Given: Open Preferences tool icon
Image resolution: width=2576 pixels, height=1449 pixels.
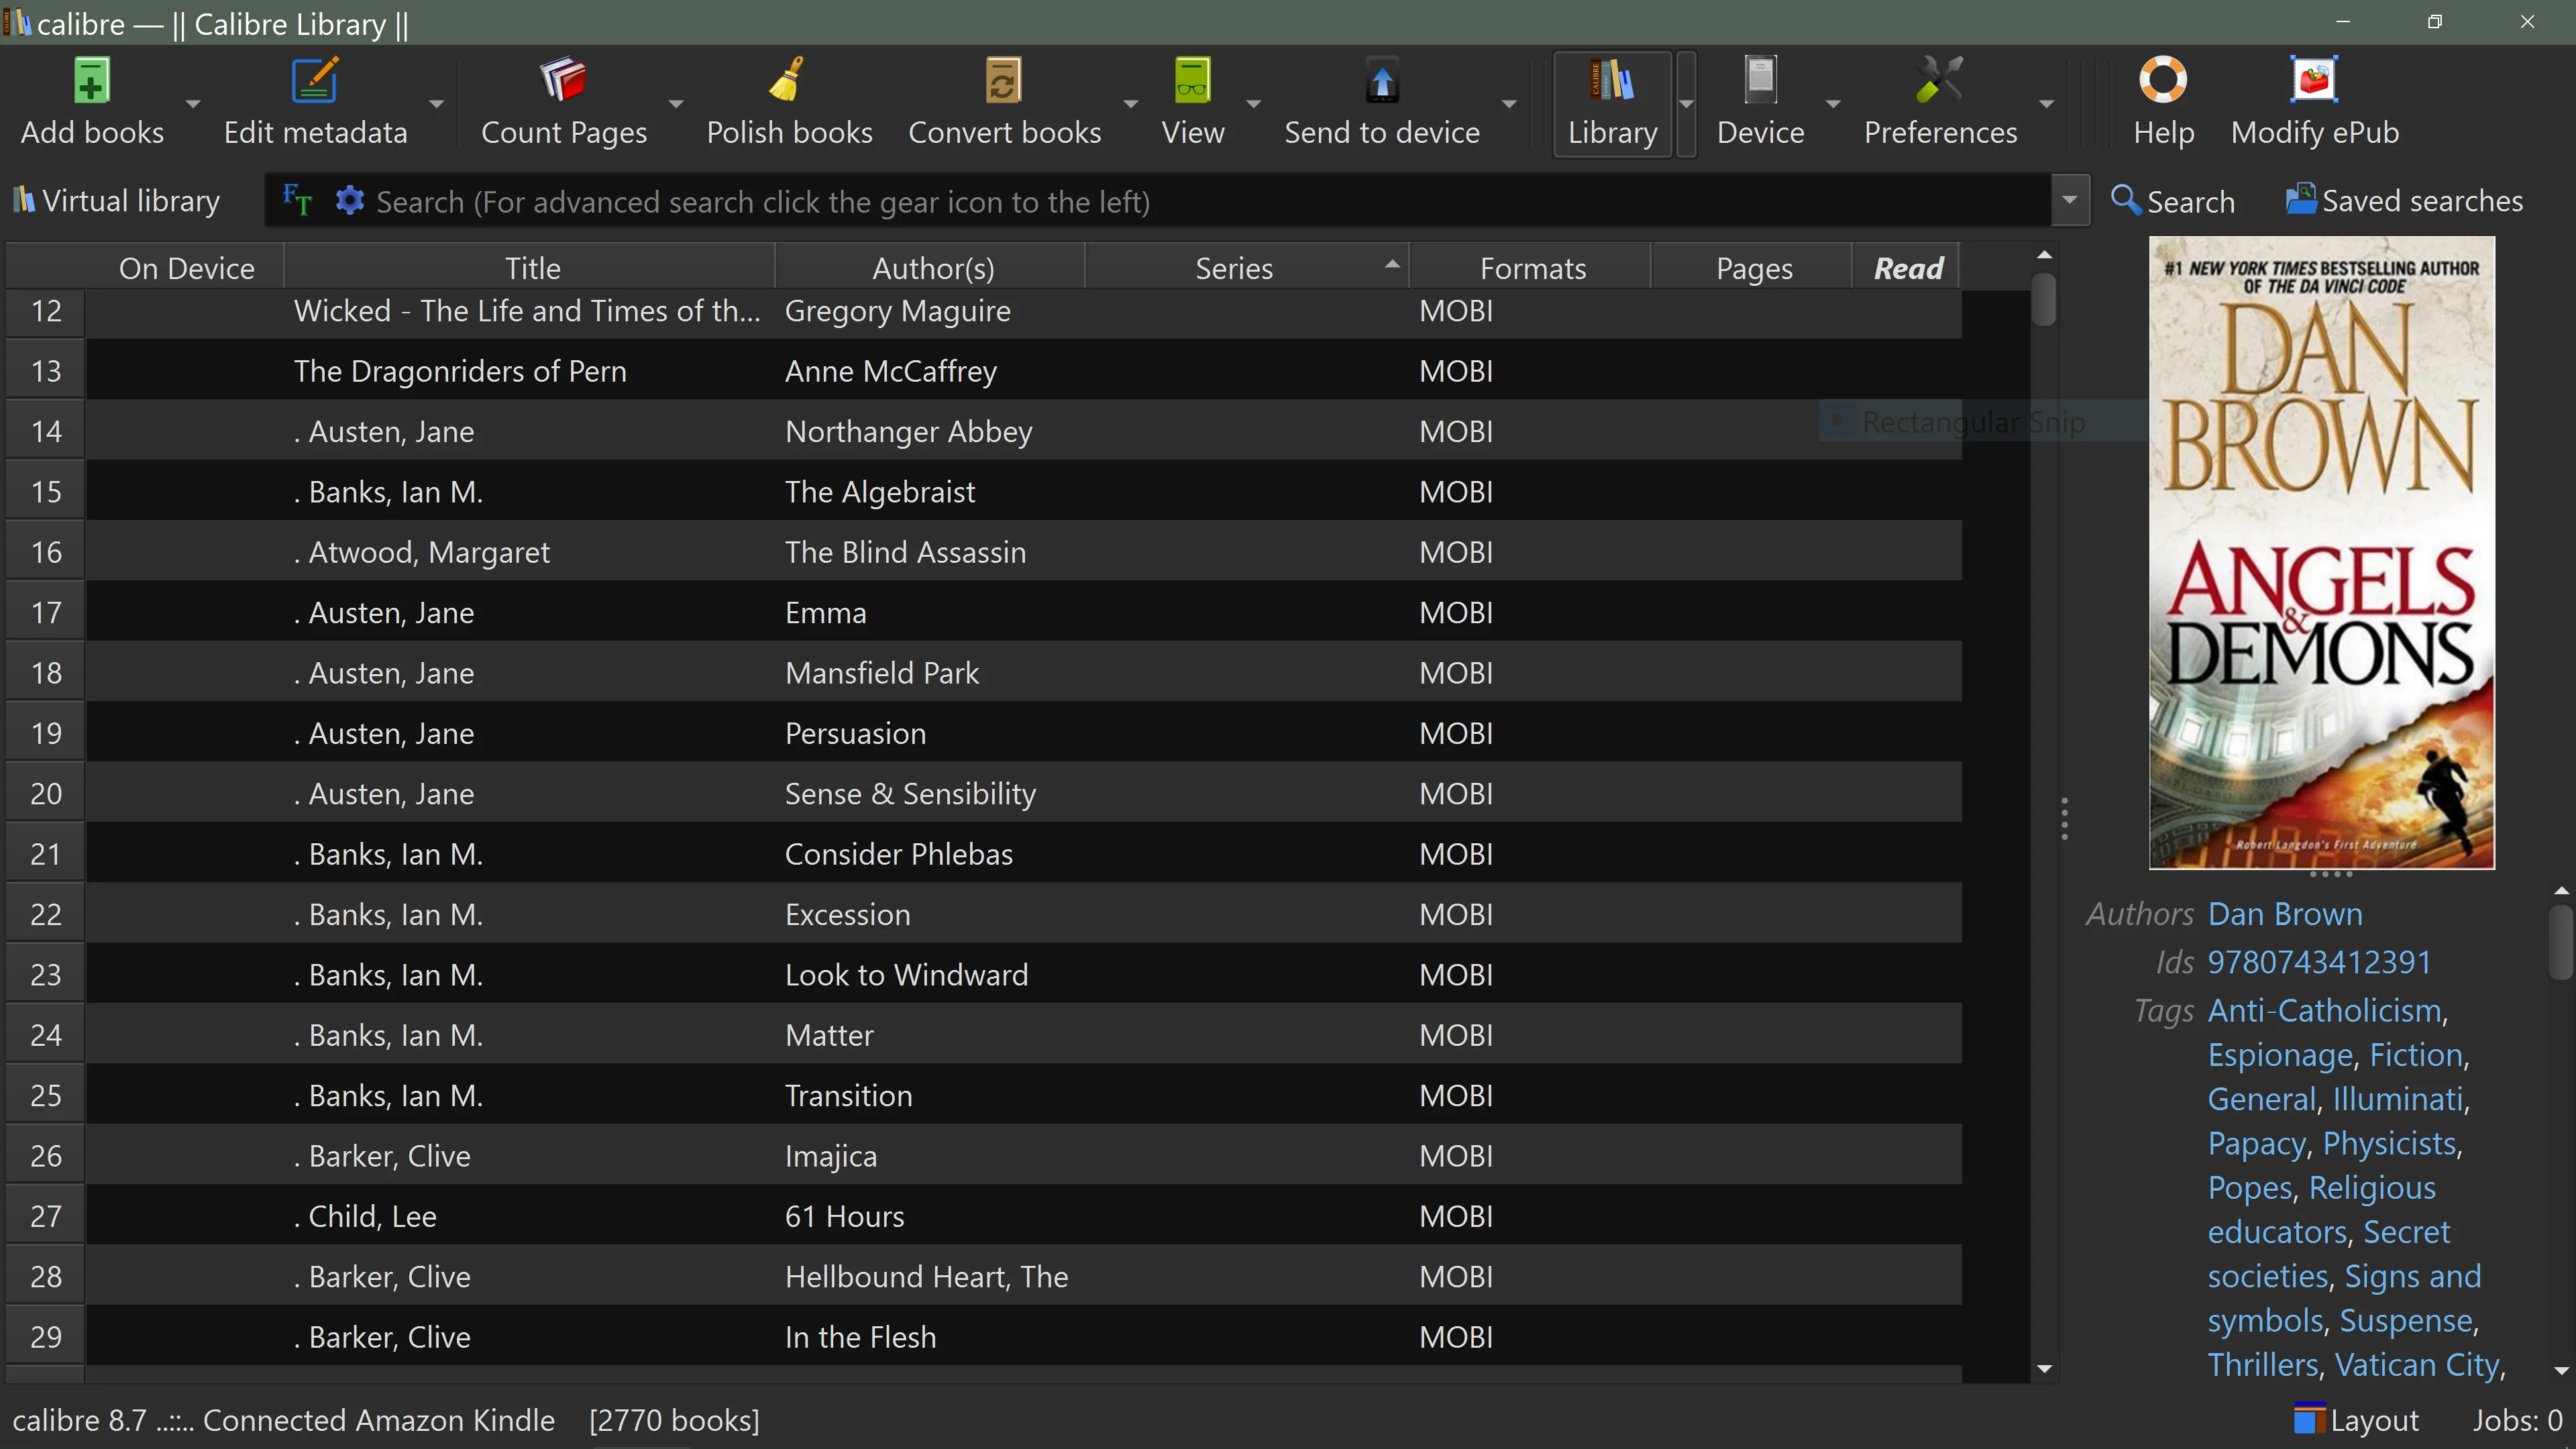Looking at the screenshot, I should point(1940,81).
